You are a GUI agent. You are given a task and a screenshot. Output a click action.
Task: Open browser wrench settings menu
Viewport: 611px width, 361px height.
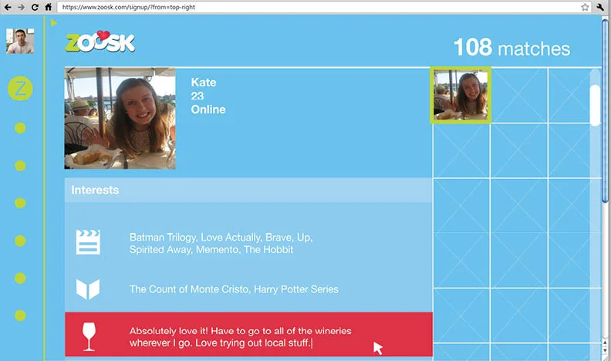pos(600,7)
